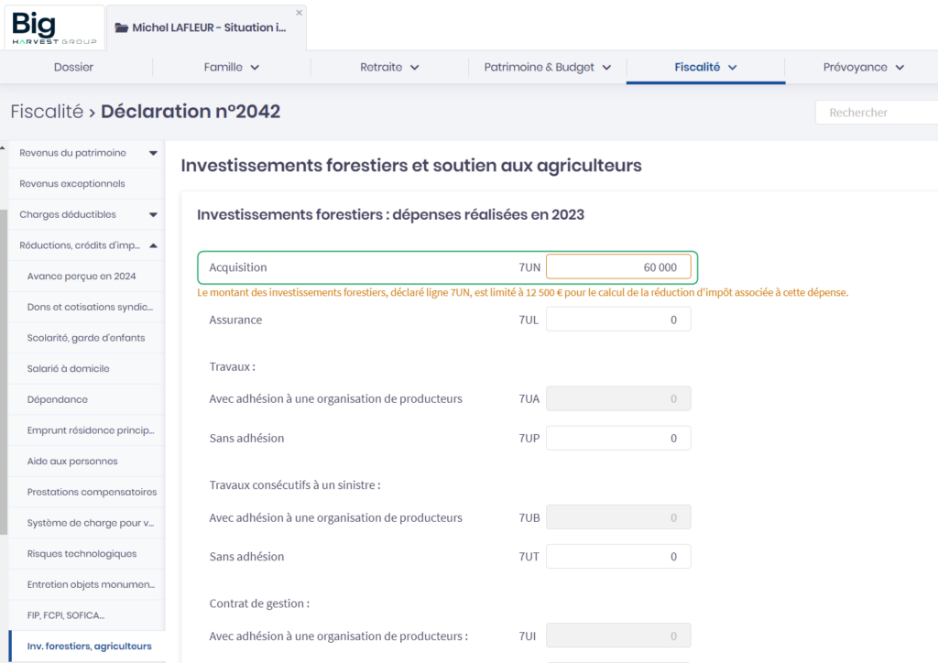Open the Dossier menu
The image size is (938, 663).
[73, 67]
